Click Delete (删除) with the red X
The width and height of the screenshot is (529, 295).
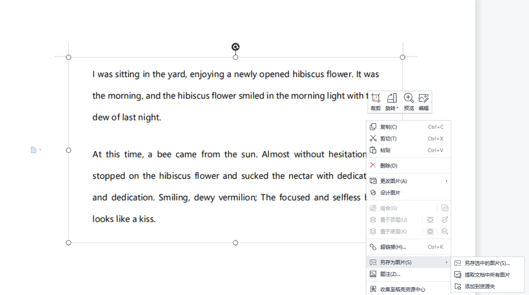[388, 166]
